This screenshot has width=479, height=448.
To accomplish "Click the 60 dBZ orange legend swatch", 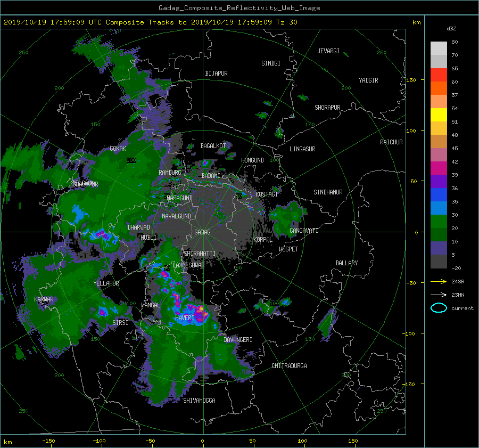I will (439, 88).
